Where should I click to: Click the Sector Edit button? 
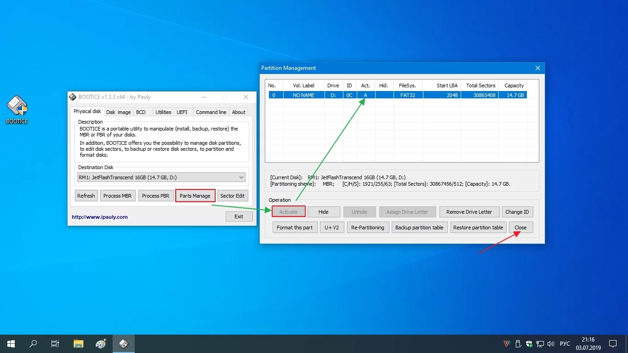click(x=233, y=196)
